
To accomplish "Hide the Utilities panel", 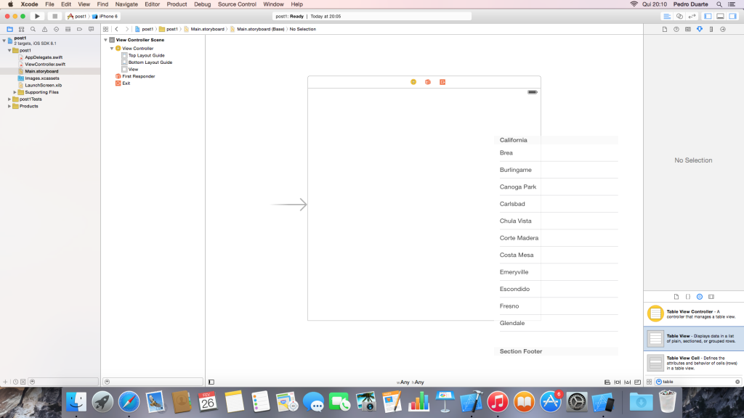I will point(732,16).
